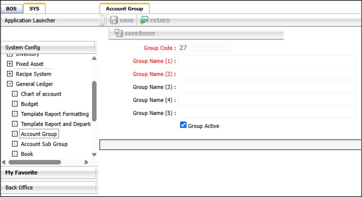Uncheck the Group Active checkbox
Screen dimensions: 362x197
point(183,125)
